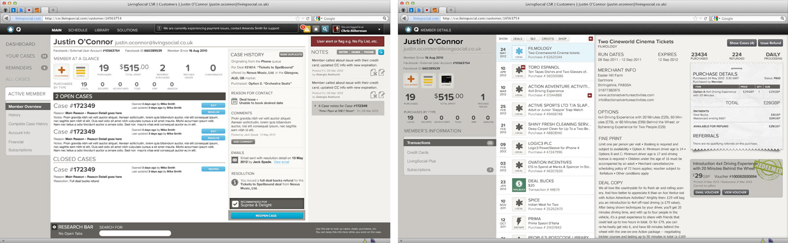The width and height of the screenshot is (788, 243).
Task: Select Credit Cards under Member's Information
Action: 418,152
